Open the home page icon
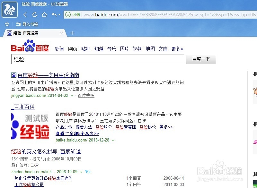Viewport: 257px width, 188px height. pyautogui.click(x=44, y=15)
